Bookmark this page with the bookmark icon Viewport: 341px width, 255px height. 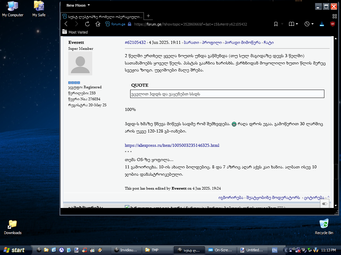(276, 24)
